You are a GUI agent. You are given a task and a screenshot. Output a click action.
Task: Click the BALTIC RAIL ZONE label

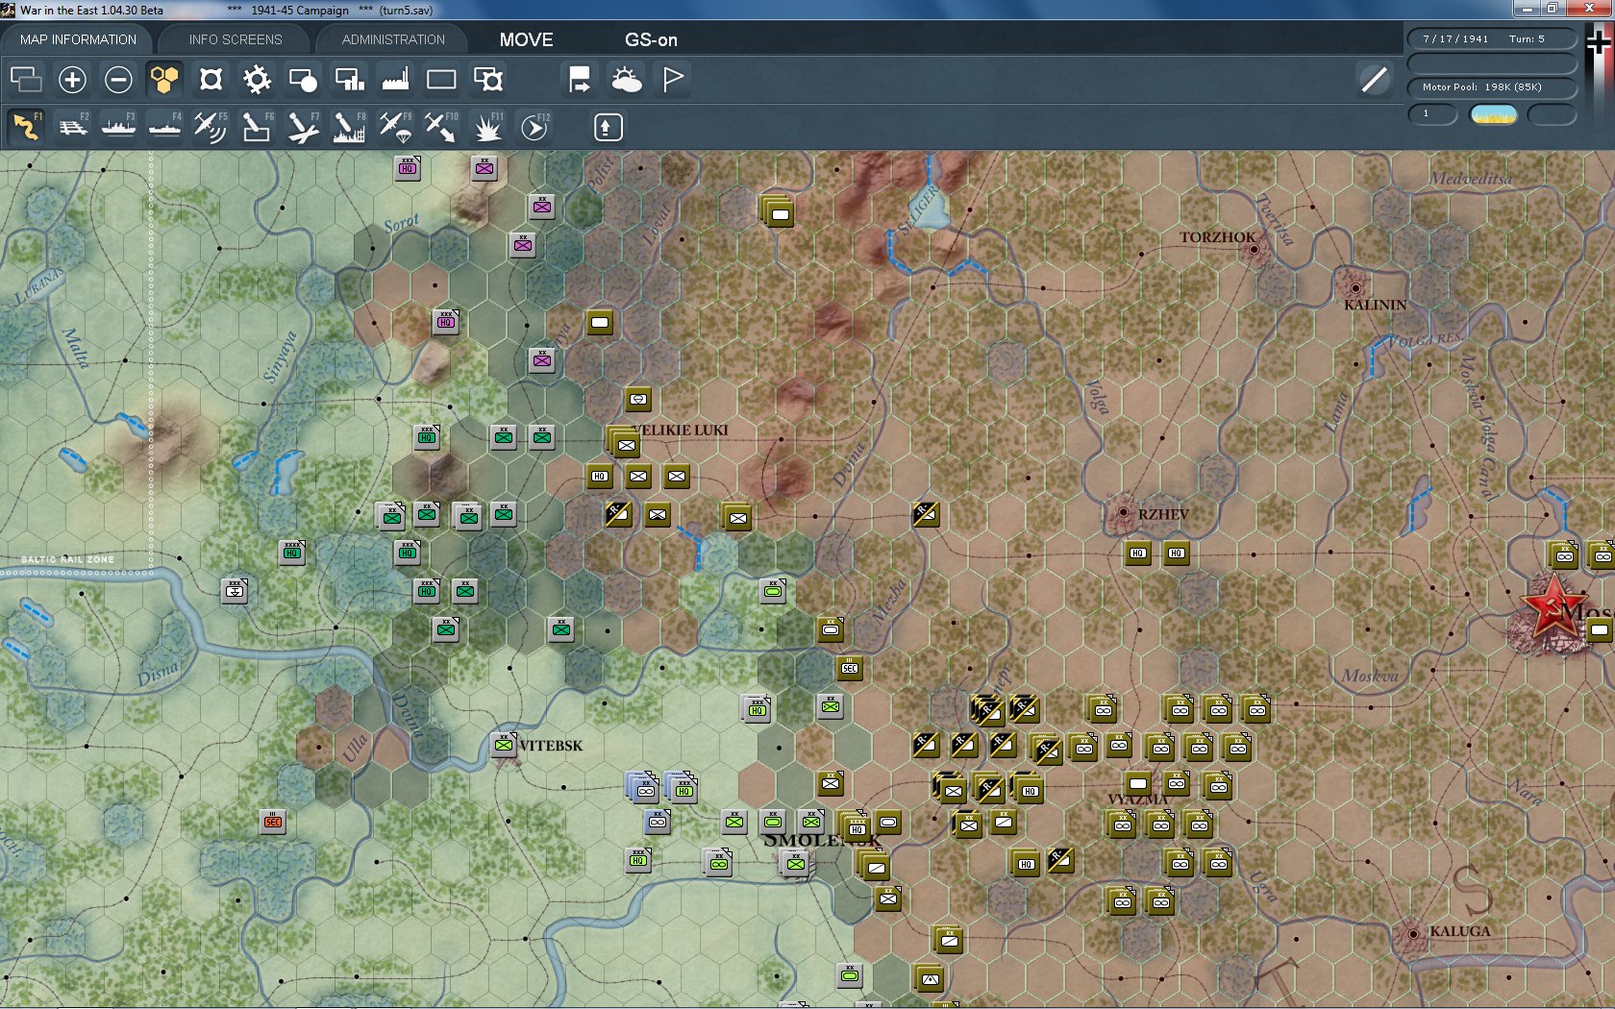(67, 559)
